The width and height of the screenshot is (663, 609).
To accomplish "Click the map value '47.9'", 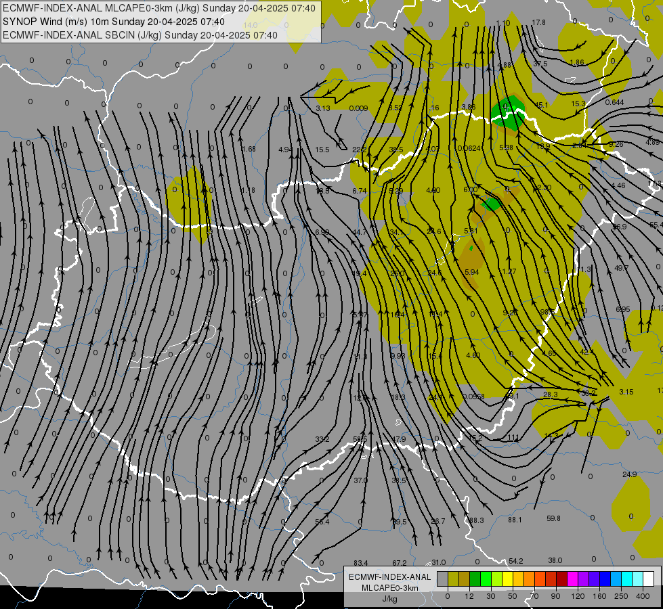I will pyautogui.click(x=399, y=440).
